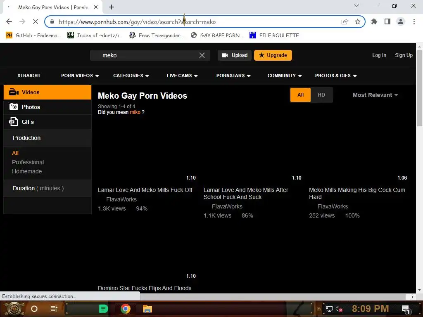Open the Chrome profile avatar
Screen dimensions: 423x317
[401, 21]
